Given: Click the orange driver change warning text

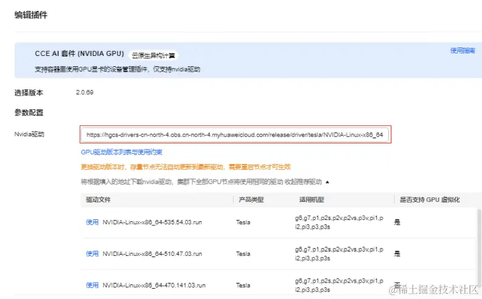Looking at the screenshot, I should (x=186, y=167).
